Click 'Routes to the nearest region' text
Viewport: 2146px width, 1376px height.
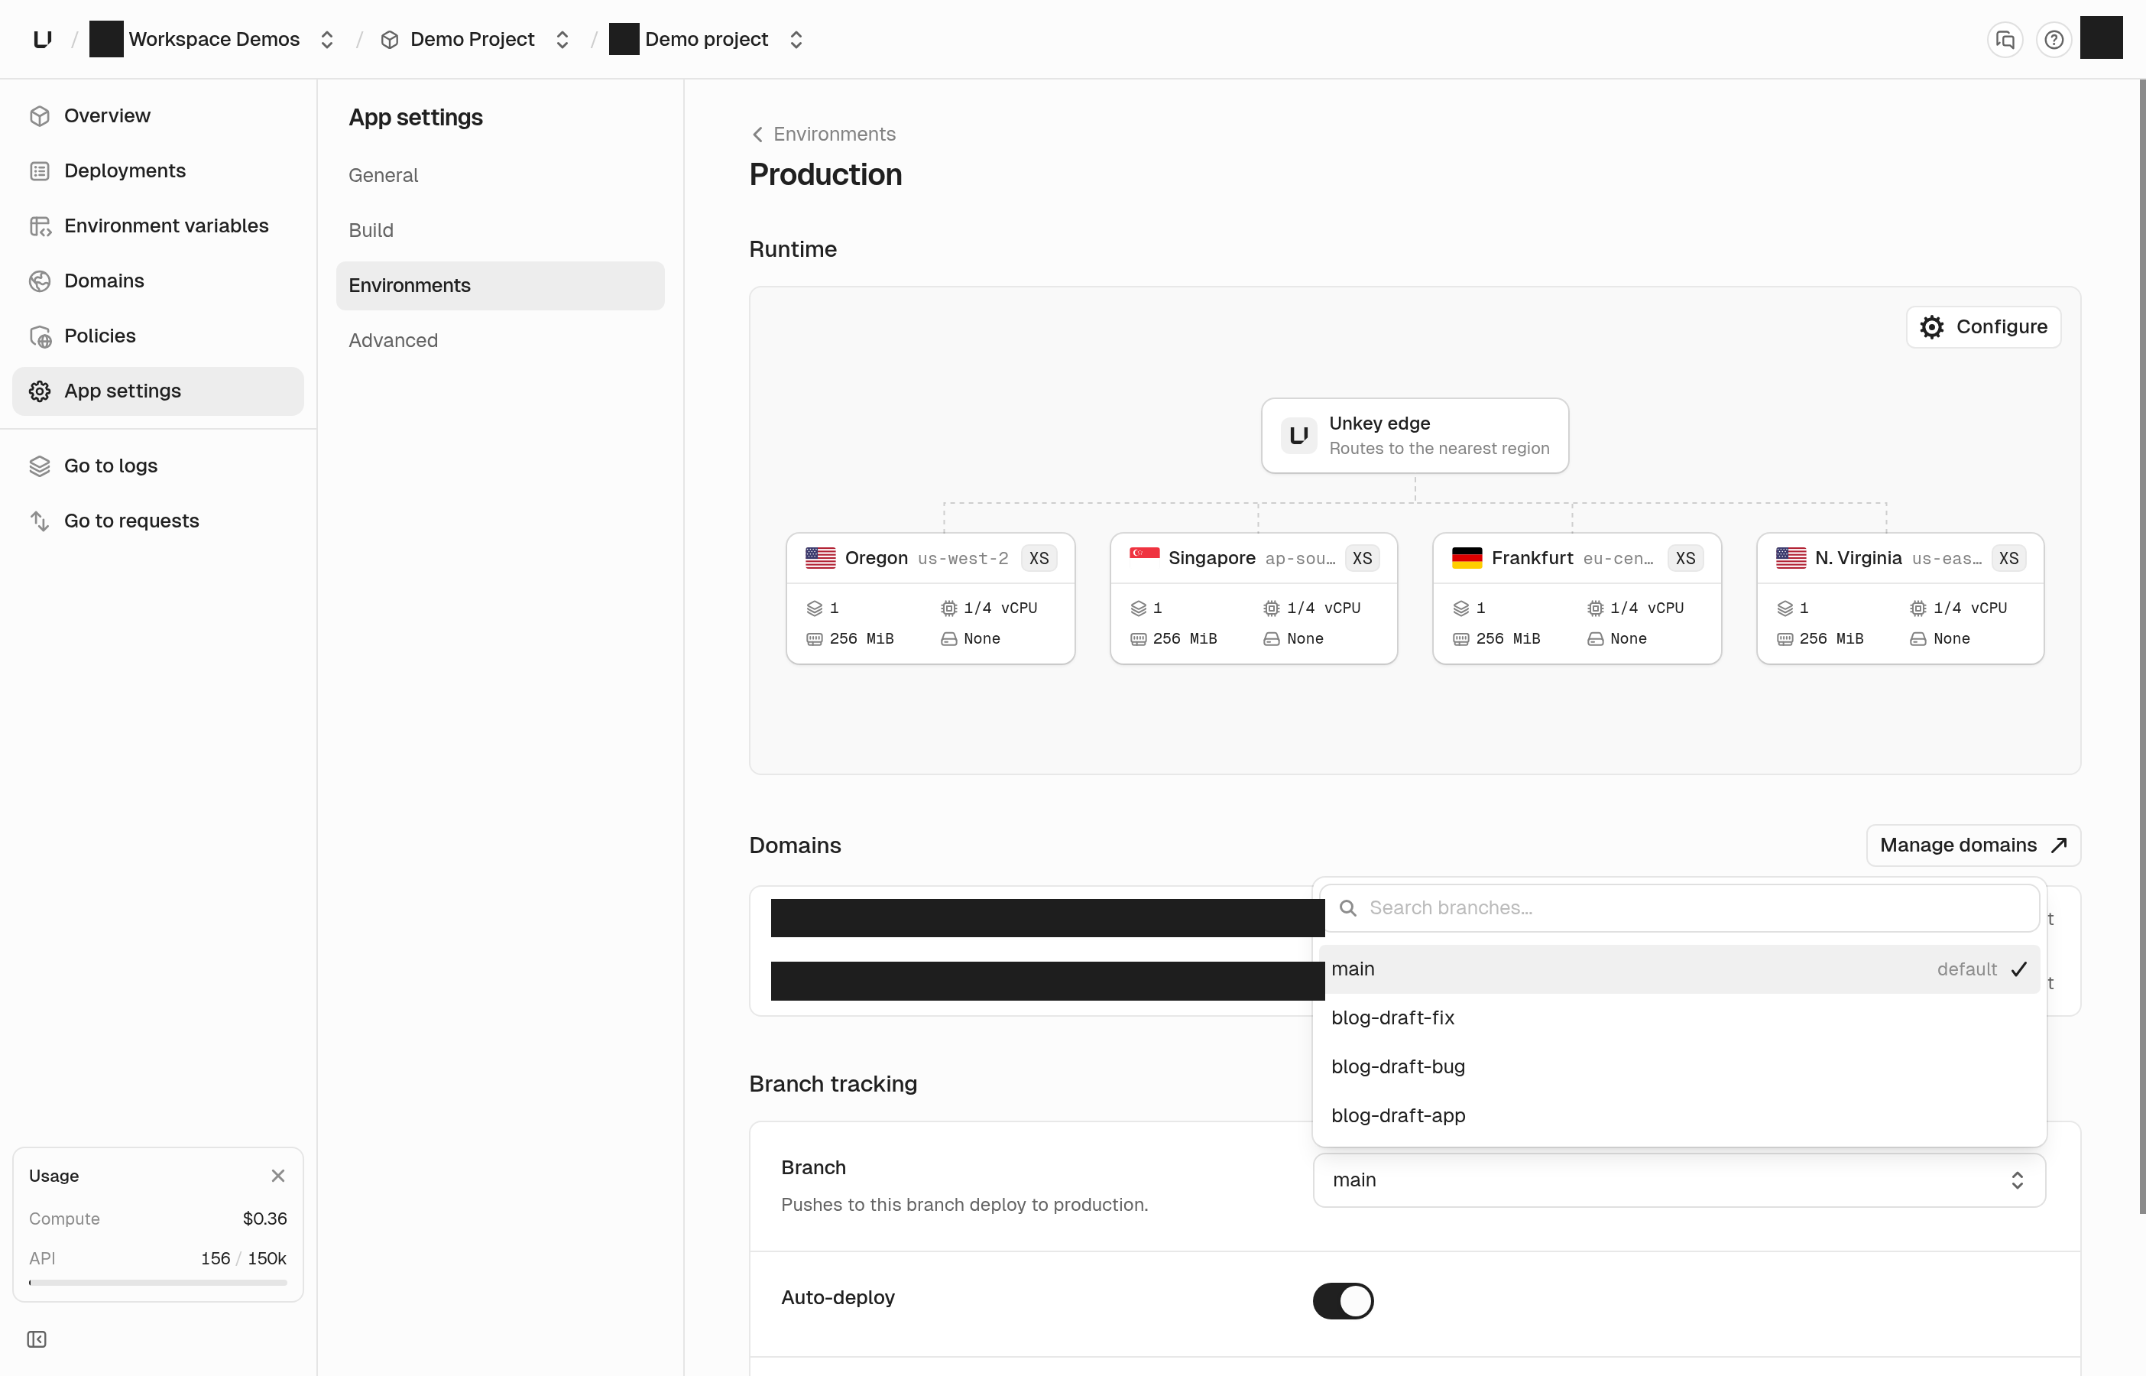[x=1439, y=449]
